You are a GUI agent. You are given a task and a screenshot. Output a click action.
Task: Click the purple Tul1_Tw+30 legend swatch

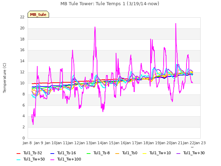pos(179,153)
